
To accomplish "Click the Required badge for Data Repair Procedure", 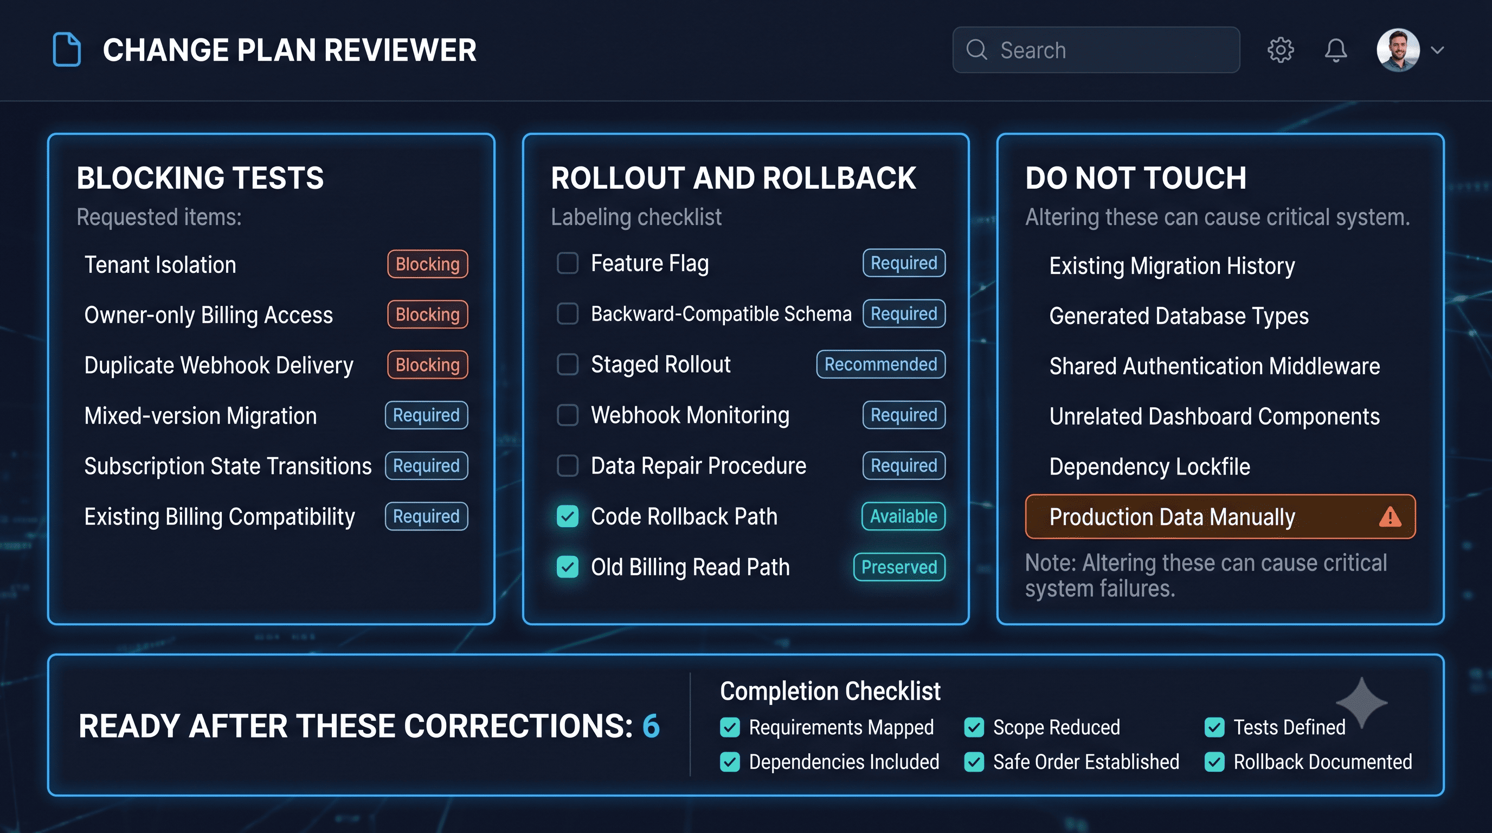I will [x=904, y=465].
